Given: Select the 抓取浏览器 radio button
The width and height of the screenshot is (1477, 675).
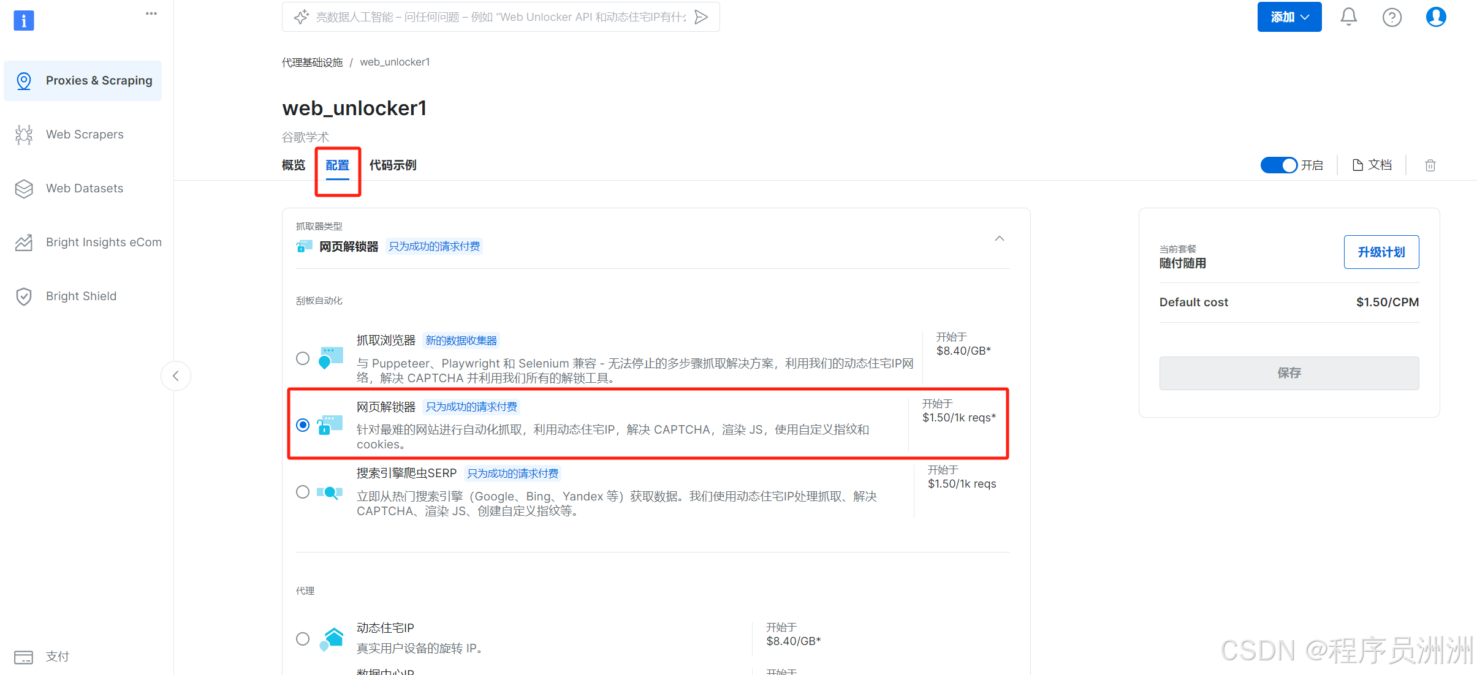Looking at the screenshot, I should (303, 358).
